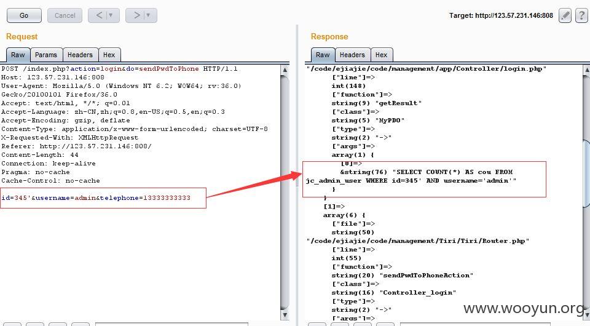The image size is (590, 326).
Task: Click the Accept-Language header line
Action: coord(113,112)
